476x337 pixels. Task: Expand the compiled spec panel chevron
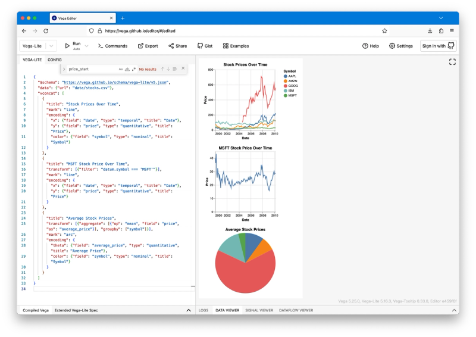pos(189,310)
